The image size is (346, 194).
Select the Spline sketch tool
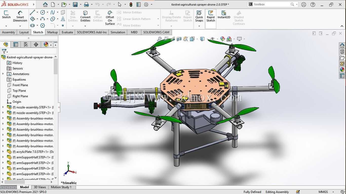[53, 12]
